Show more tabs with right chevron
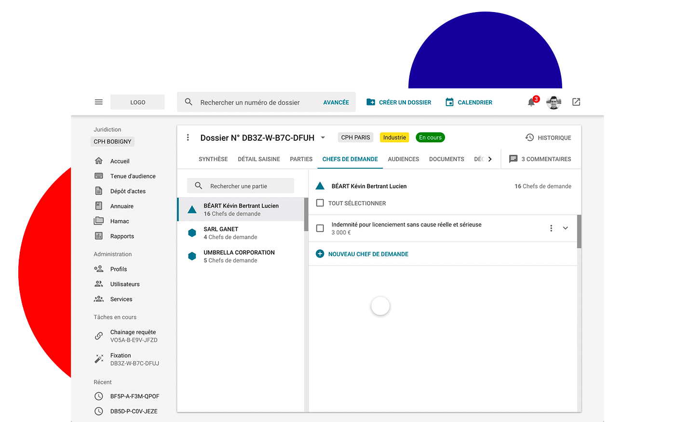This screenshot has width=675, height=422. 490,159
